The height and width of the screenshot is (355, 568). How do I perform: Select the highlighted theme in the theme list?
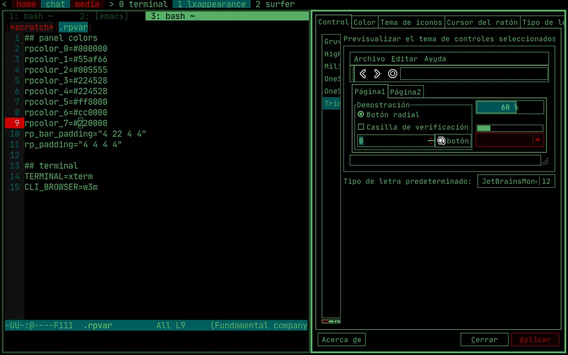(x=331, y=104)
